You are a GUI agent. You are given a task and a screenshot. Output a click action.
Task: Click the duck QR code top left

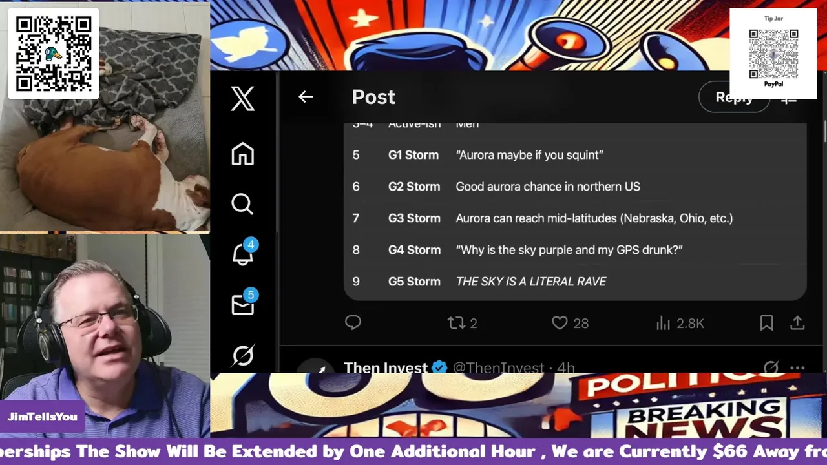(53, 54)
